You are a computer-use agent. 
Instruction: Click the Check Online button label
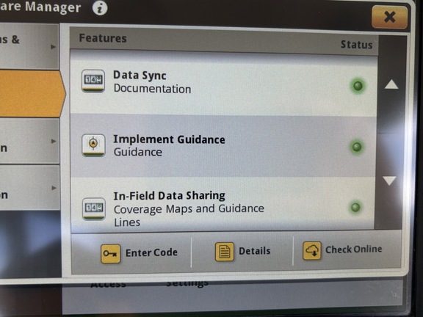pyautogui.click(x=354, y=249)
